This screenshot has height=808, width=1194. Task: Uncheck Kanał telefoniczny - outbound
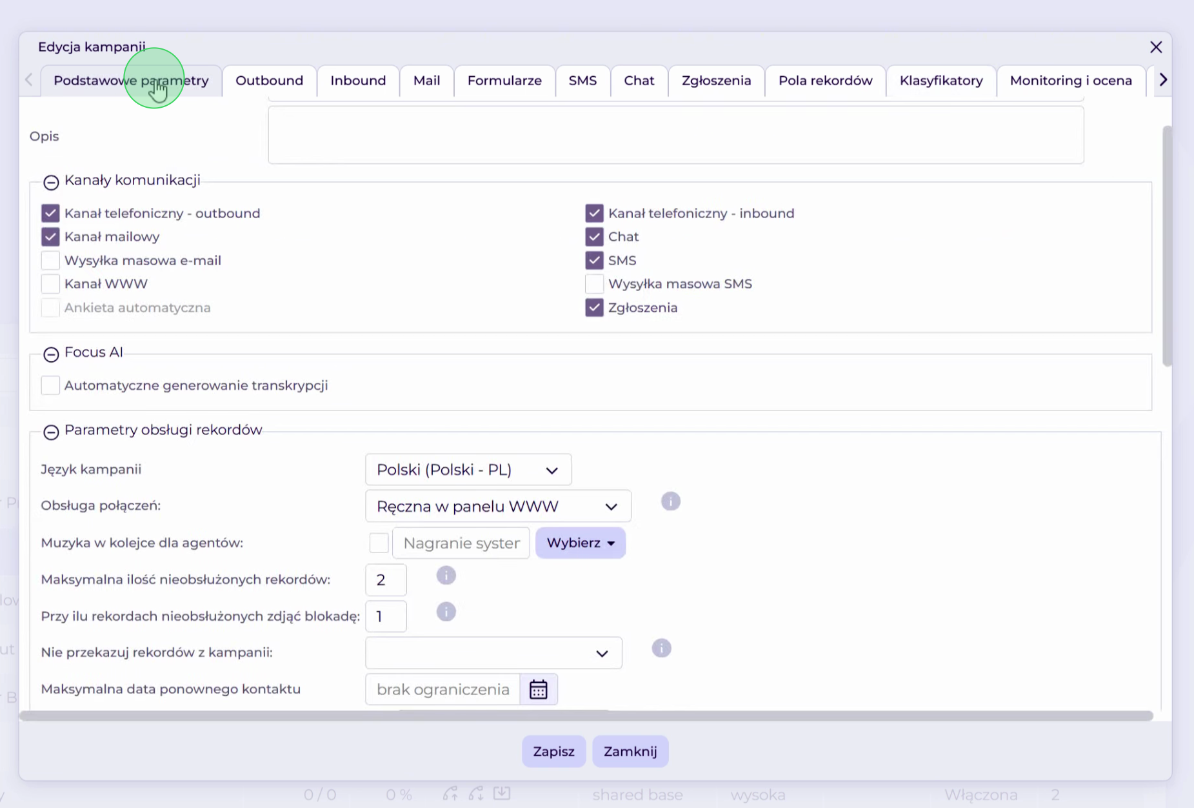(x=50, y=213)
